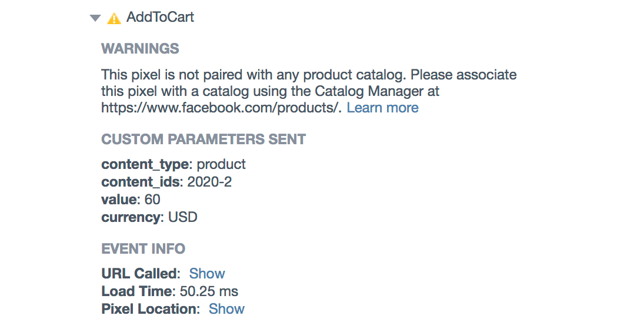The image size is (617, 332).
Task: Click the product content type value
Action: (x=221, y=164)
